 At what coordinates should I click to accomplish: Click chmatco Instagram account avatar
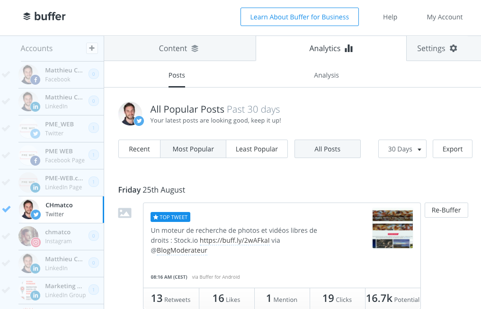pyautogui.click(x=29, y=236)
